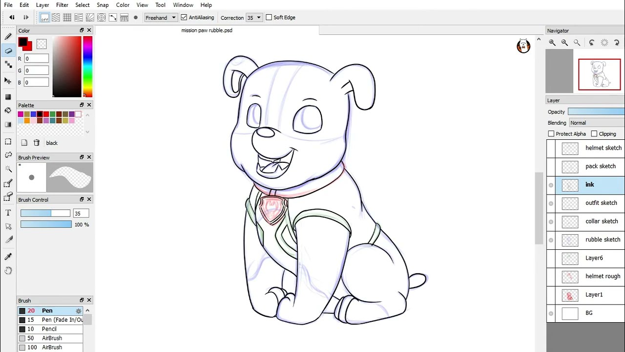This screenshot has height=352, width=625.
Task: Hide the rubble sketch layer
Action: pyautogui.click(x=551, y=240)
